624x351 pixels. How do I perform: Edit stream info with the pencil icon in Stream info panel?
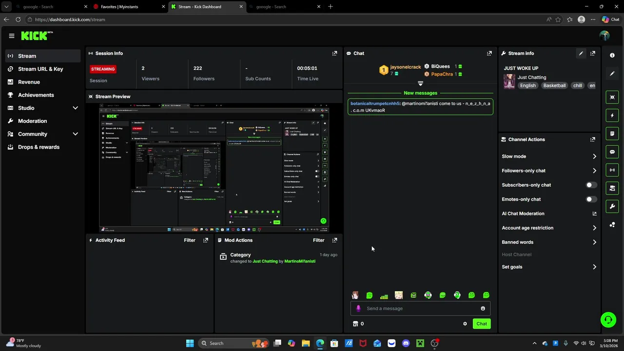pos(581,53)
